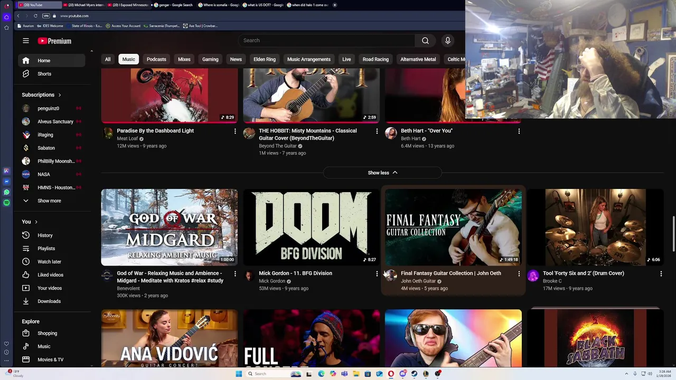676x380 pixels.
Task: Open Beyond The Guitar channel link
Action: pos(278,146)
